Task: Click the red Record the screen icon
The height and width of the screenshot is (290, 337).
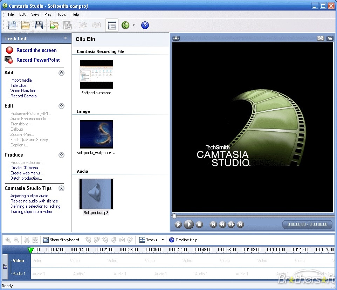Action: click(9, 50)
